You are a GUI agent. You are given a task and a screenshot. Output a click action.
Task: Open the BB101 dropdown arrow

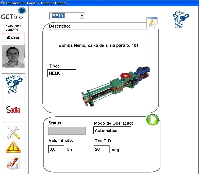(82, 16)
